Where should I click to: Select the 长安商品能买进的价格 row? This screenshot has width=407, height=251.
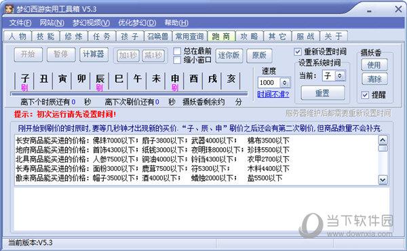[153, 140]
